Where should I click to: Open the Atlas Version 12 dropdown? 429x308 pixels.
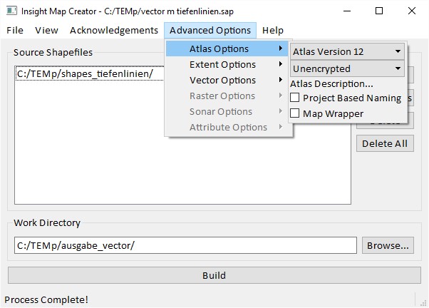point(347,52)
